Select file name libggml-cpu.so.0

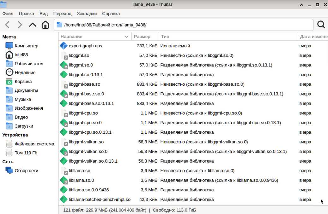(x=85, y=123)
